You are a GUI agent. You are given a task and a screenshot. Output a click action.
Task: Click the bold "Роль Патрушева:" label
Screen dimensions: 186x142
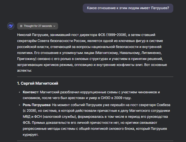click(x=37, y=105)
